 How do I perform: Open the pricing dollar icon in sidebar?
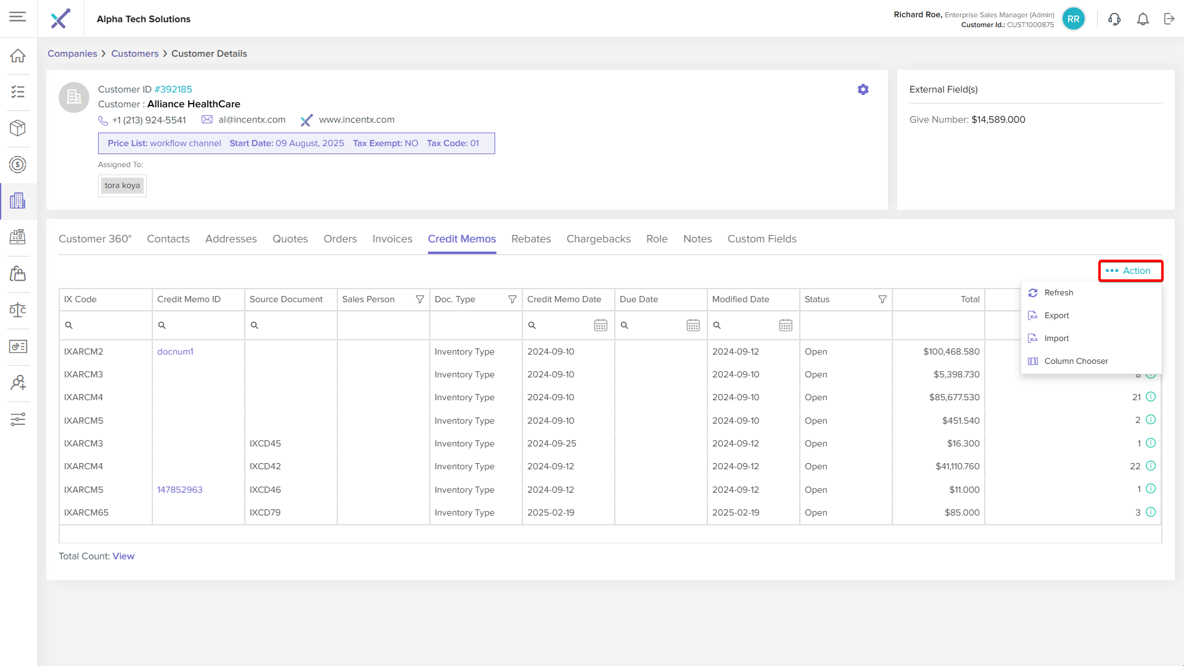(x=18, y=165)
